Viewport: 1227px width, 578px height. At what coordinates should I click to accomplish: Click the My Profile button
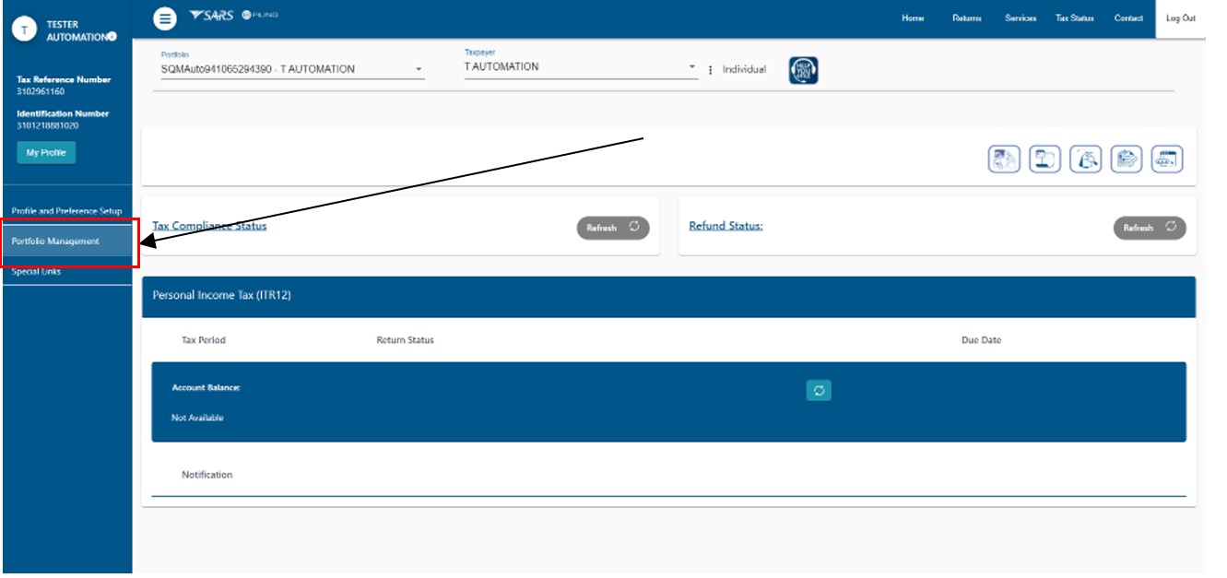click(46, 153)
